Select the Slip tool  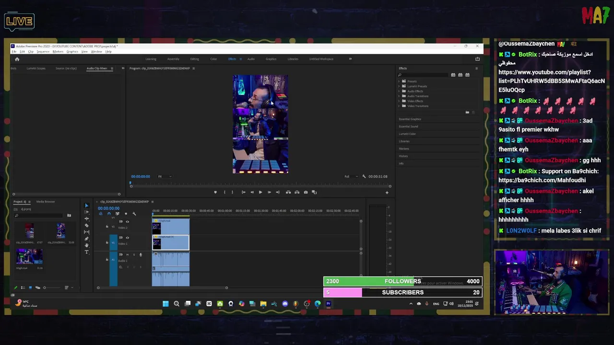pyautogui.click(x=86, y=232)
